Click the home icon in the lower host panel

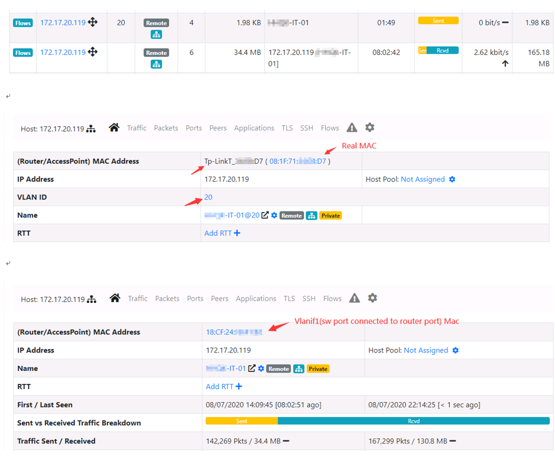(x=115, y=298)
